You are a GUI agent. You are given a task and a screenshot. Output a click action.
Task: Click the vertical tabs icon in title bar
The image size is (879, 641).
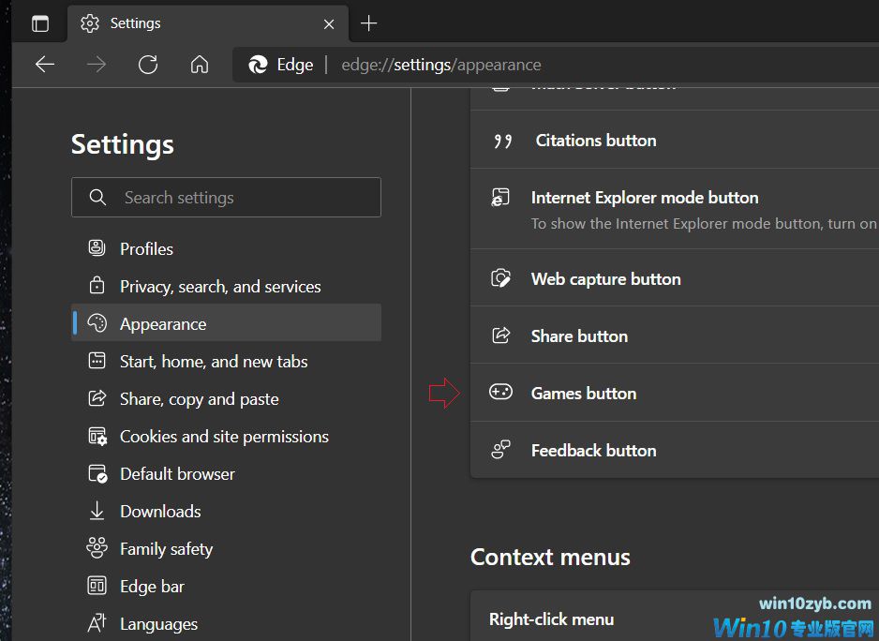(40, 23)
